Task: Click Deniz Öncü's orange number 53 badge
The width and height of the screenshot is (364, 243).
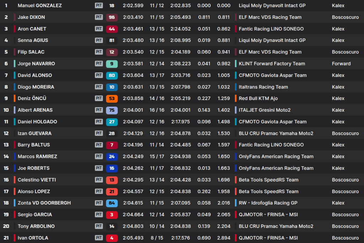Action: click(112, 99)
